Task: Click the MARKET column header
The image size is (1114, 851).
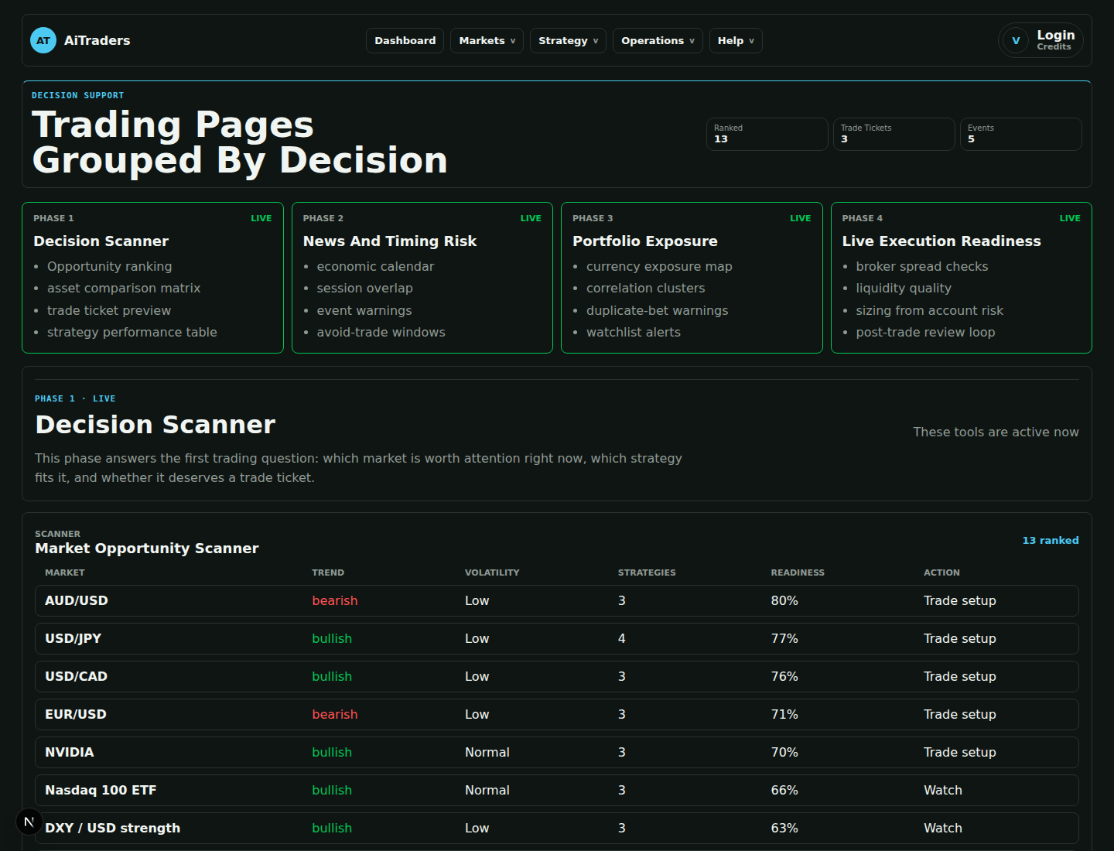Action: click(x=65, y=572)
